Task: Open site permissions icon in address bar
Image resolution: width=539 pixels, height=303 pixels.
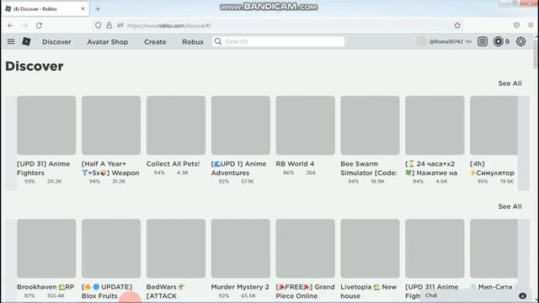Action: (x=120, y=25)
